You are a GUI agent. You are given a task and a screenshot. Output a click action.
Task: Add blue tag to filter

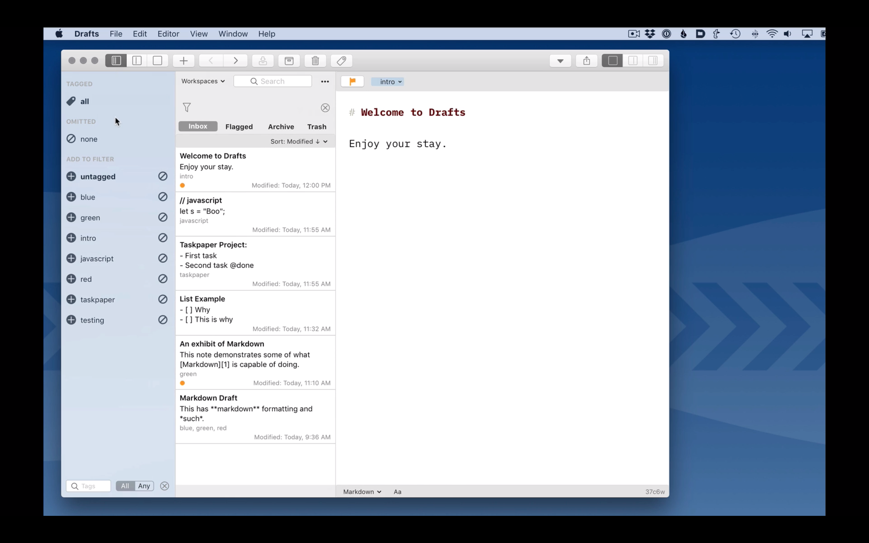[x=72, y=197]
